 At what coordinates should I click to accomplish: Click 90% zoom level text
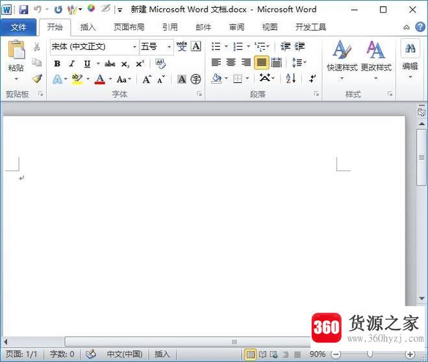318,354
